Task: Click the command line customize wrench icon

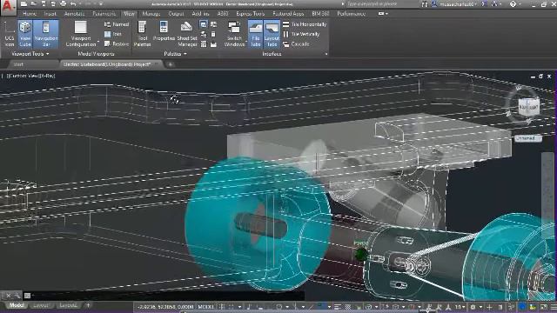Action: [17, 296]
